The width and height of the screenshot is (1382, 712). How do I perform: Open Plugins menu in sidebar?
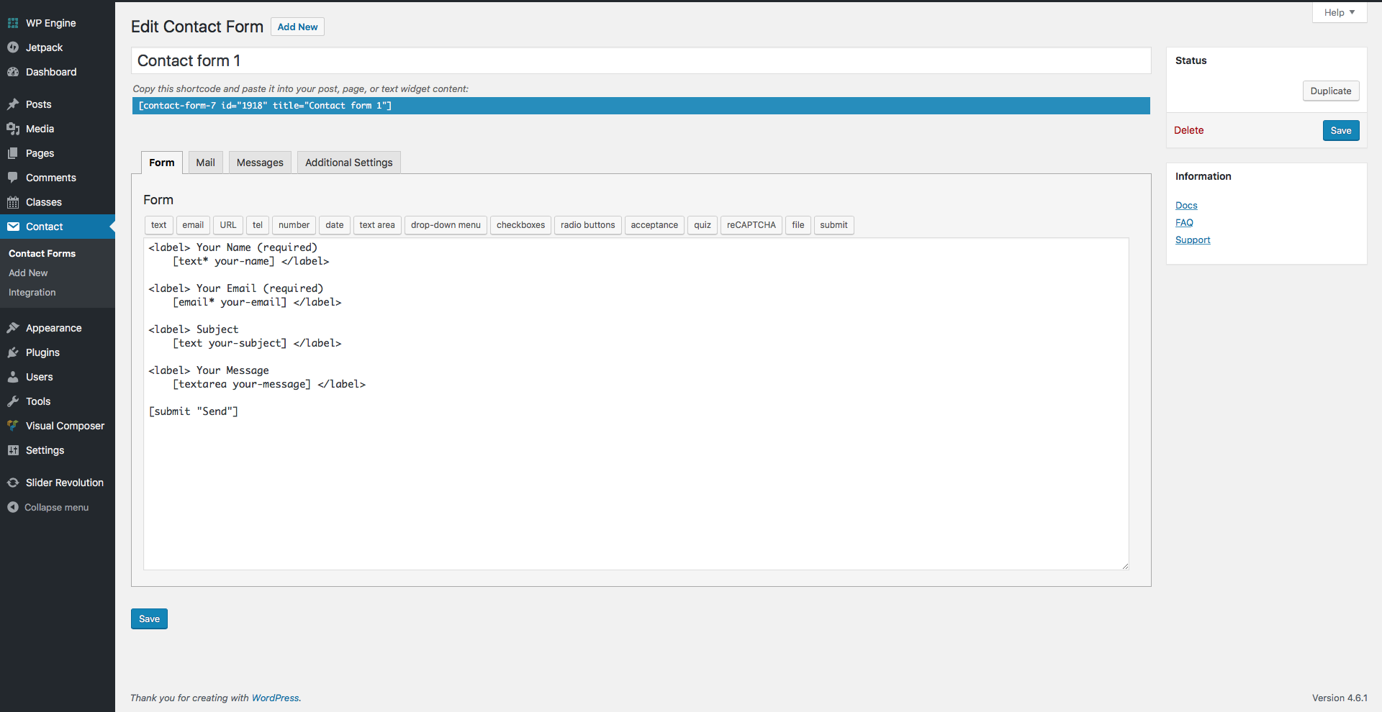[x=58, y=352]
